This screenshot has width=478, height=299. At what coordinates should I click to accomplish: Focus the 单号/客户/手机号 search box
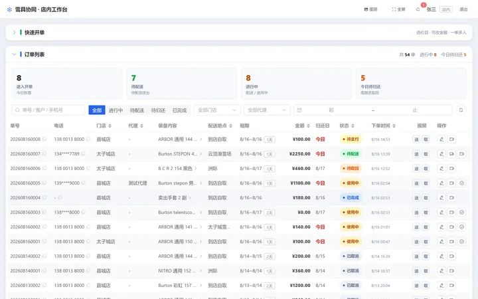[x=48, y=110]
